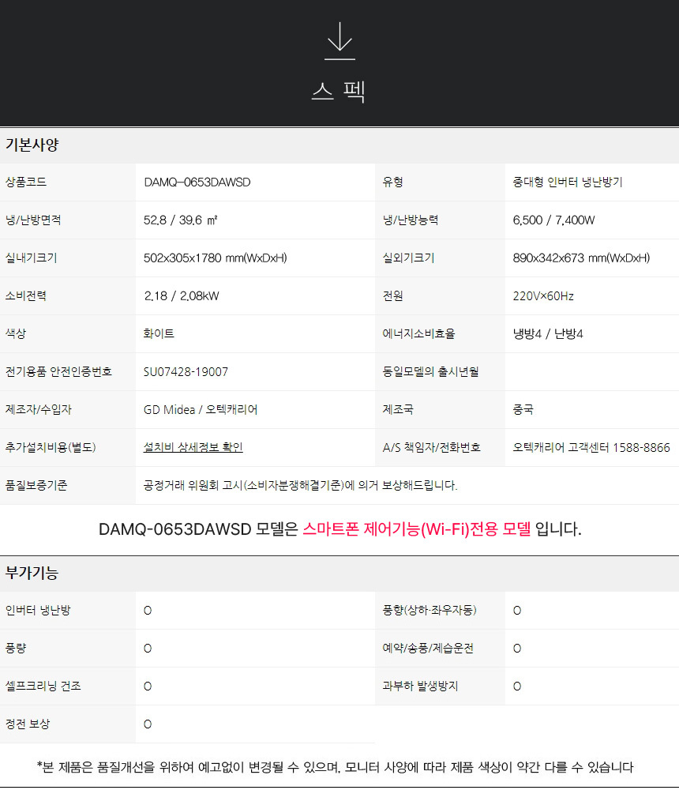
Task: Click the red Wi-Fi 전용 모델 highlighted text
Action: (x=417, y=529)
